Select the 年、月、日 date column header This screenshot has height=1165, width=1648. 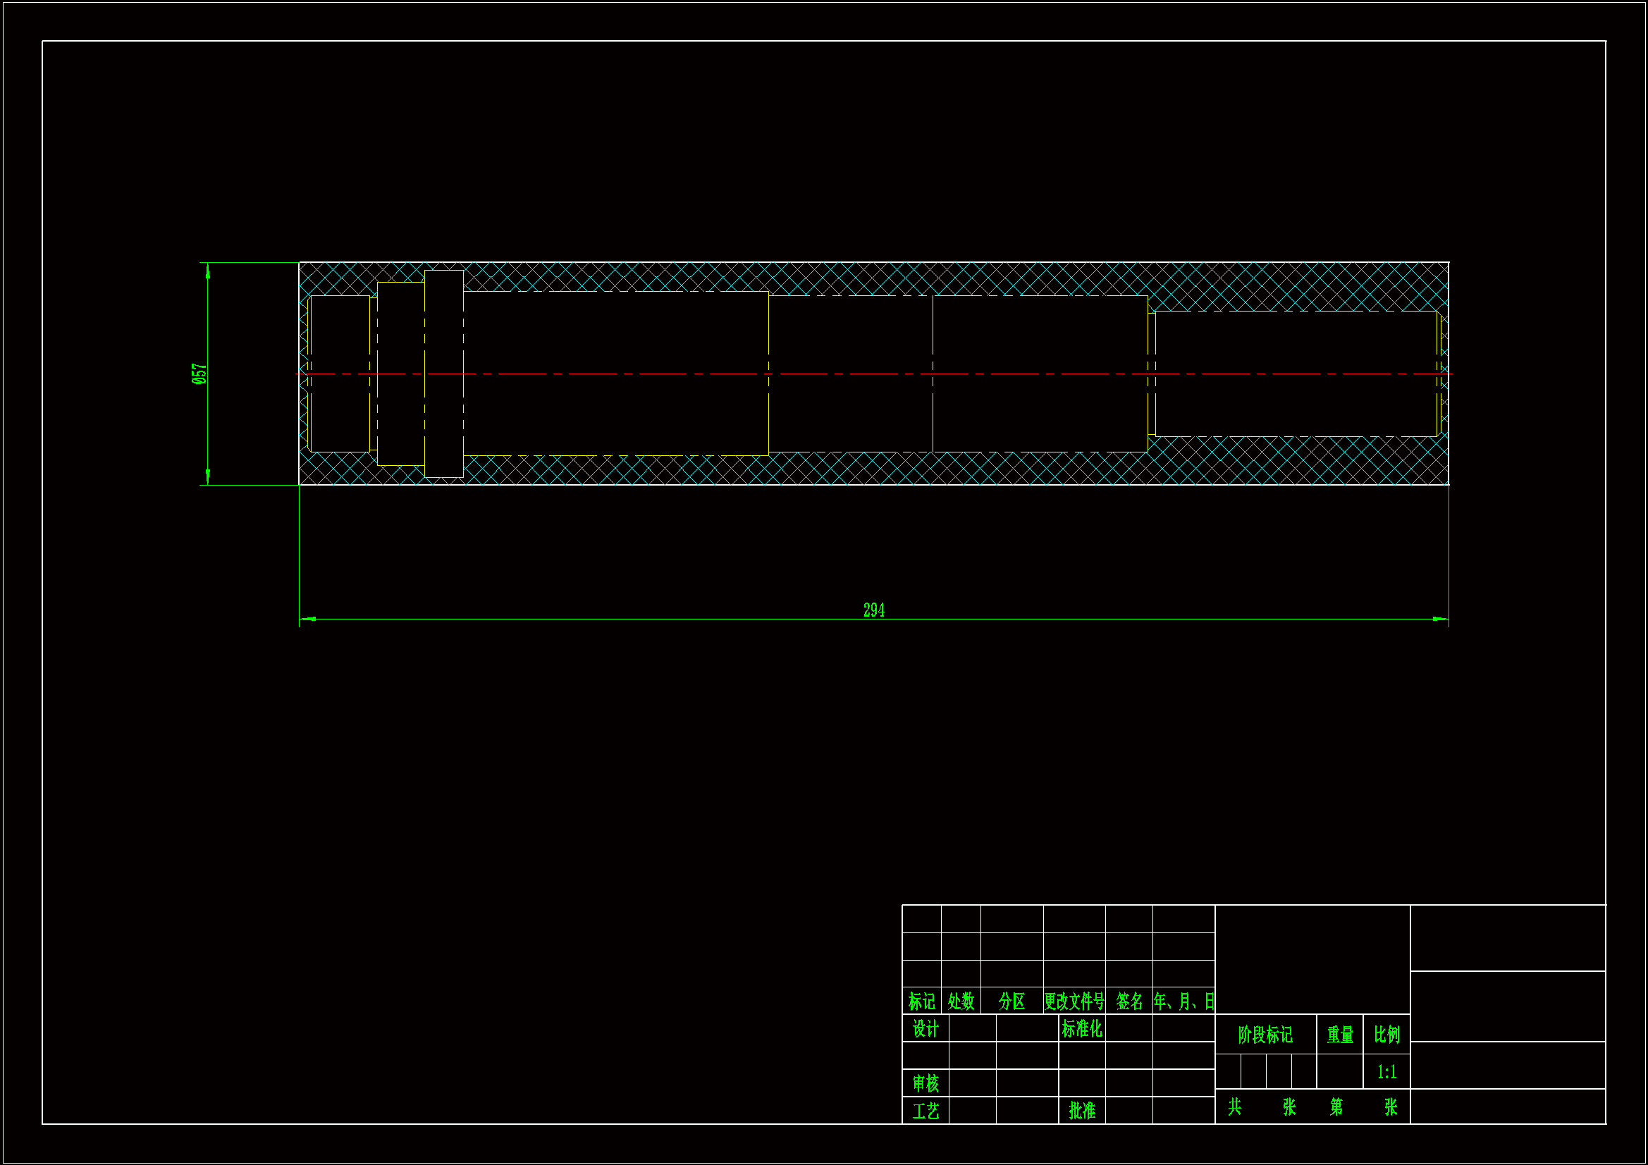tap(1183, 1001)
